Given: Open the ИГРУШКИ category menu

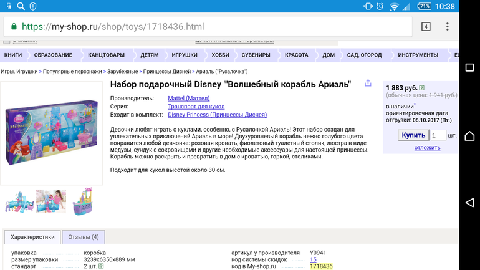Looking at the screenshot, I should (185, 55).
